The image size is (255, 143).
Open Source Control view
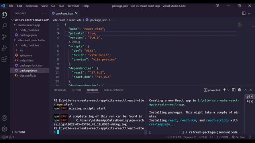[4, 37]
